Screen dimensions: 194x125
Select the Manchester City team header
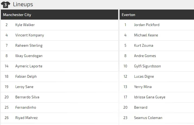coord(17,15)
